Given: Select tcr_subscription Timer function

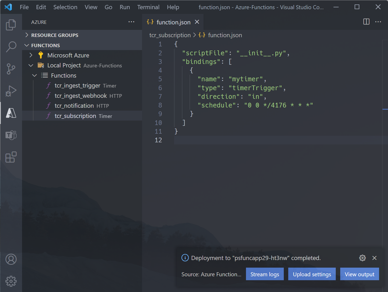Looking at the screenshot, I should pyautogui.click(x=82, y=116).
